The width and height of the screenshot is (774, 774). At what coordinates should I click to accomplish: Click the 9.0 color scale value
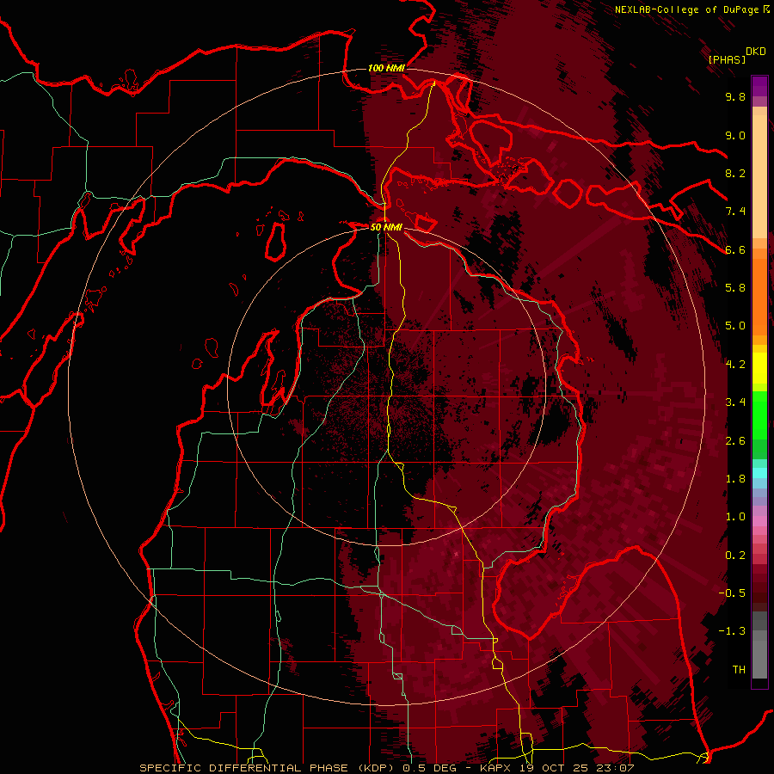pyautogui.click(x=735, y=135)
